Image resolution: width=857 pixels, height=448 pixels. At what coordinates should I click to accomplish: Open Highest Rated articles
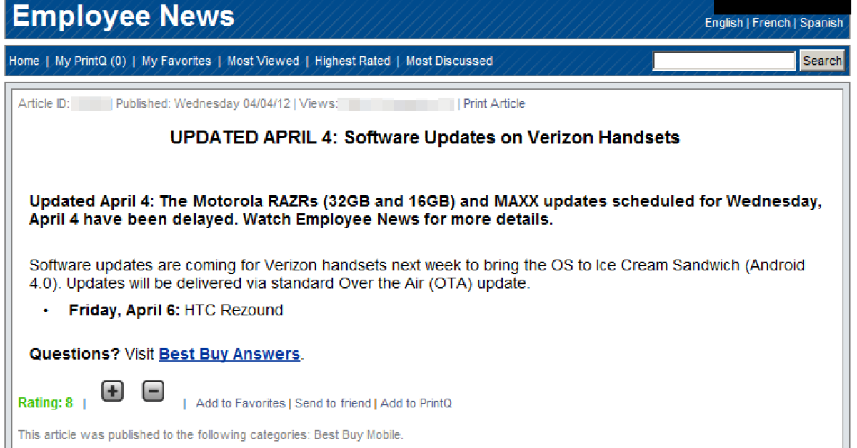pos(353,61)
